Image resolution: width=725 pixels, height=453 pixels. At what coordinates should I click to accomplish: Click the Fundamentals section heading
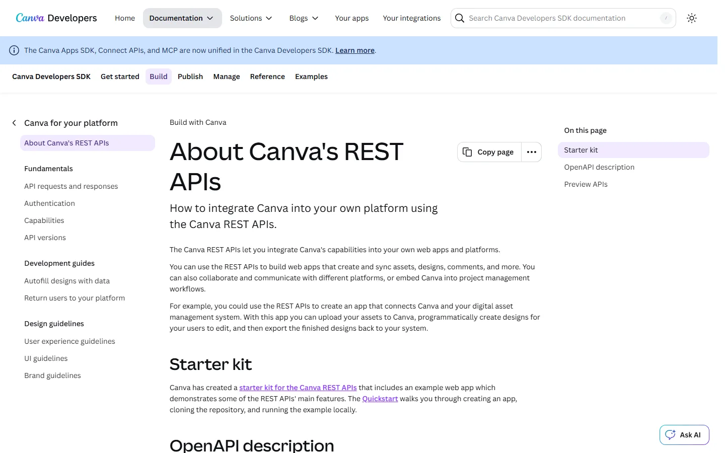pos(48,169)
